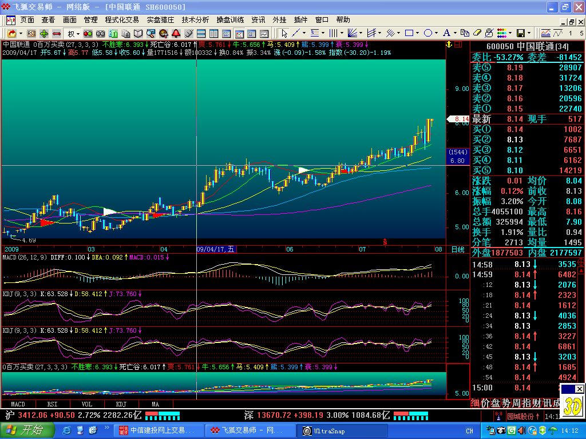Click the numbered 2-1 sort icon
Image resolution: width=586 pixels, height=439 pixels.
tap(113, 34)
